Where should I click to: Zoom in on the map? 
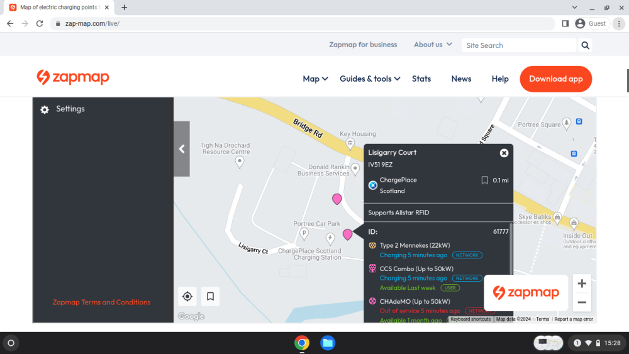point(582,284)
